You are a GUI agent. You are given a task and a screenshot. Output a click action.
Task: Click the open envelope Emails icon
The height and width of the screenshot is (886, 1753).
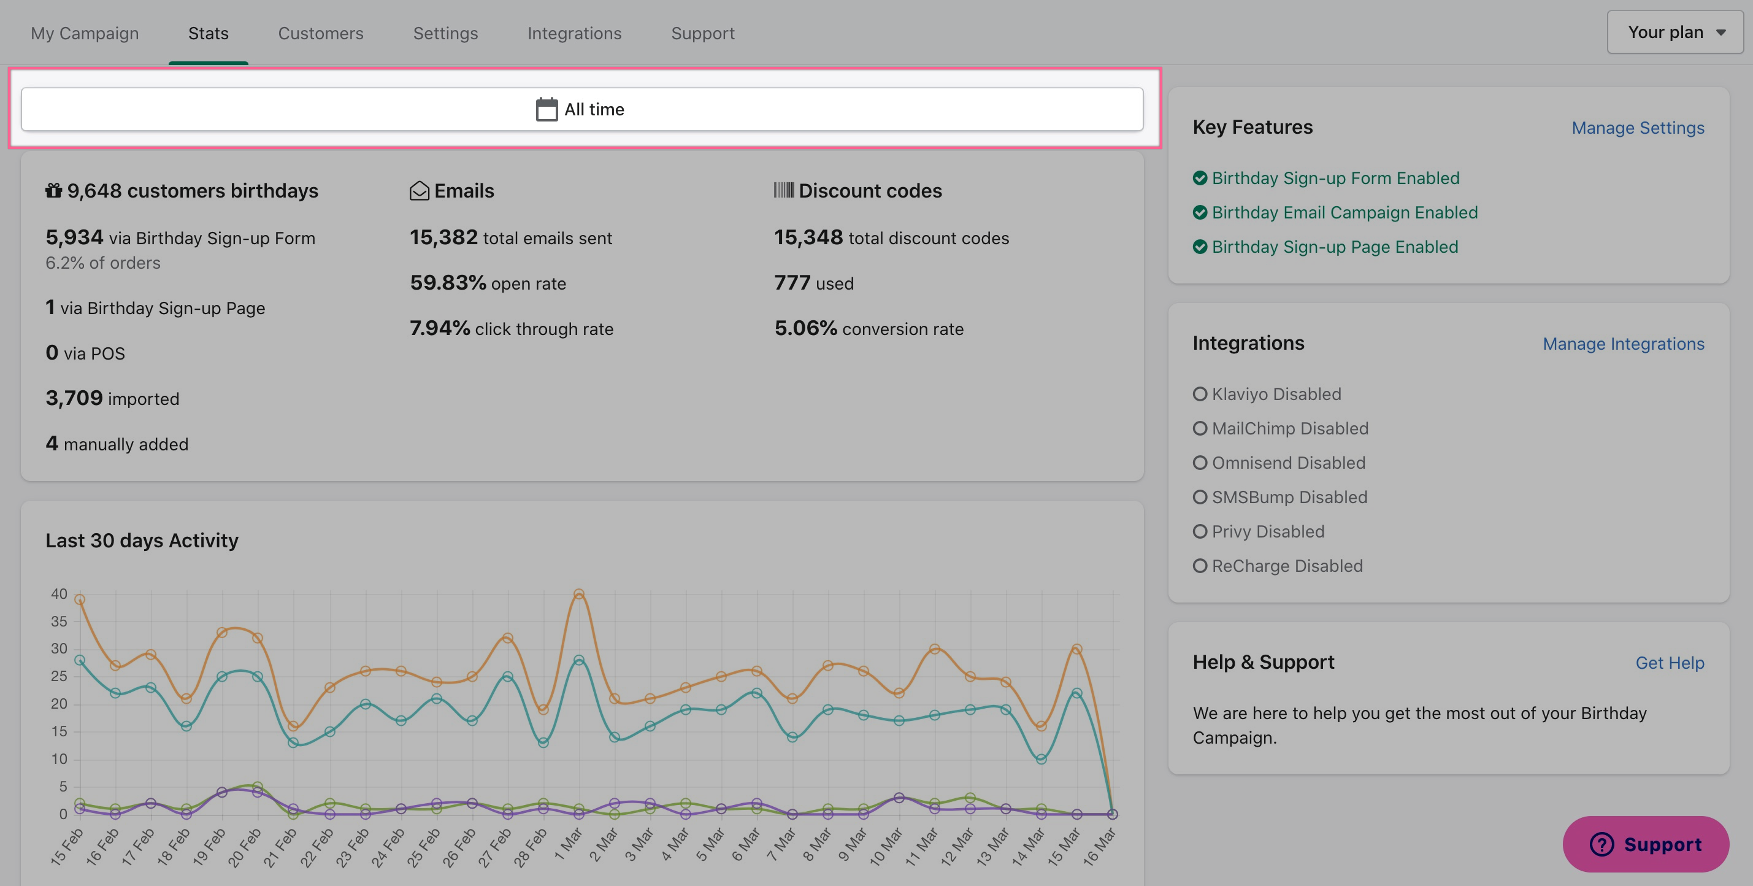(x=419, y=191)
